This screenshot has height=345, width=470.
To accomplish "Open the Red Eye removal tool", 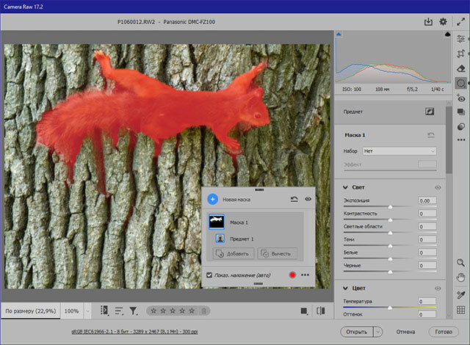I will (x=461, y=98).
